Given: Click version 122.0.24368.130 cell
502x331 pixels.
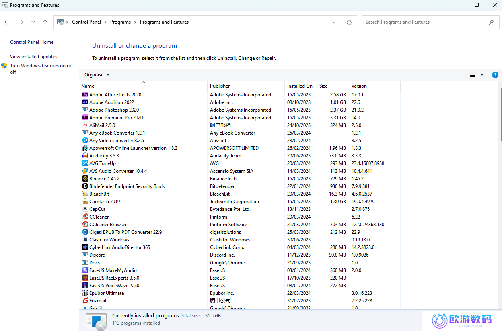Looking at the screenshot, I should 368,225.
